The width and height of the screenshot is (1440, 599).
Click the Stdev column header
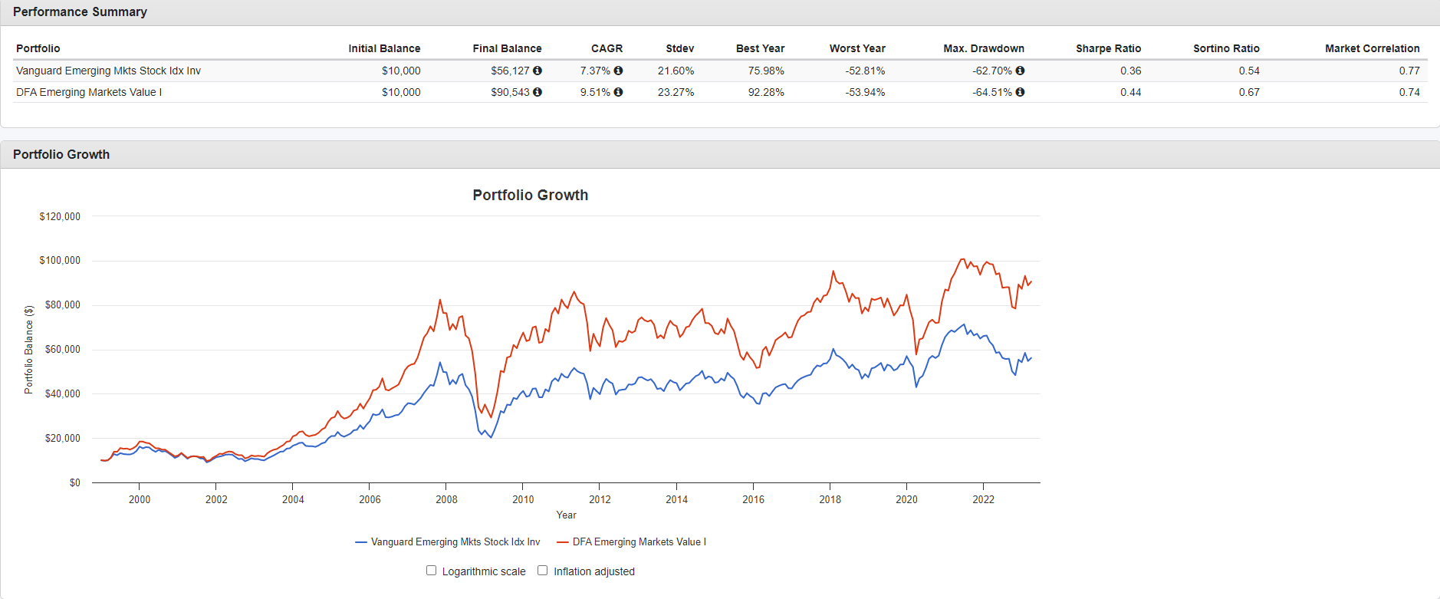679,48
